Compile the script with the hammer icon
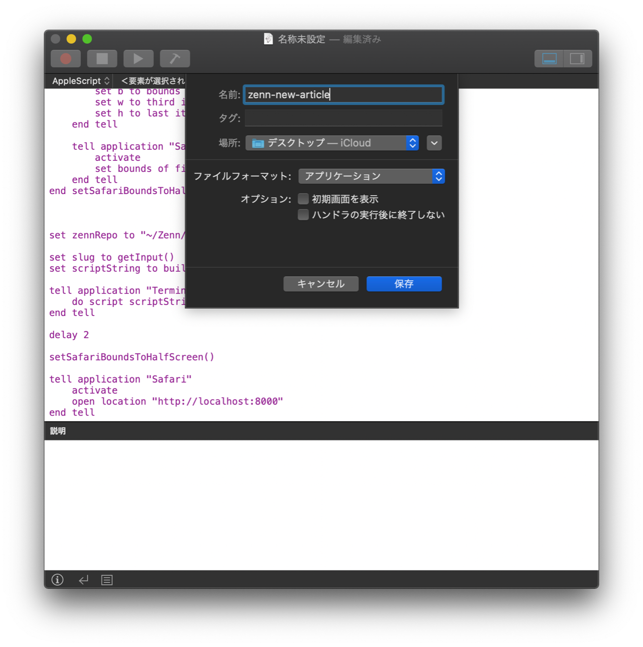The height and width of the screenshot is (647, 643). [175, 59]
